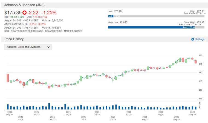Image resolution: width=208 pixels, height=123 pixels.
Task: Click the 2021 Aug, 23 date axis label
Action: [x=192, y=113]
